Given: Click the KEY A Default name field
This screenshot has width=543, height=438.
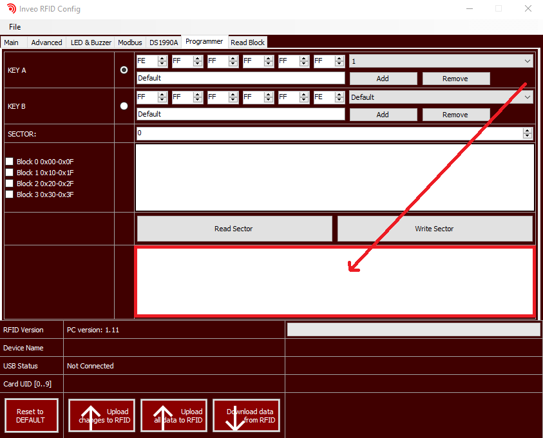Looking at the screenshot, I should click(x=240, y=78).
